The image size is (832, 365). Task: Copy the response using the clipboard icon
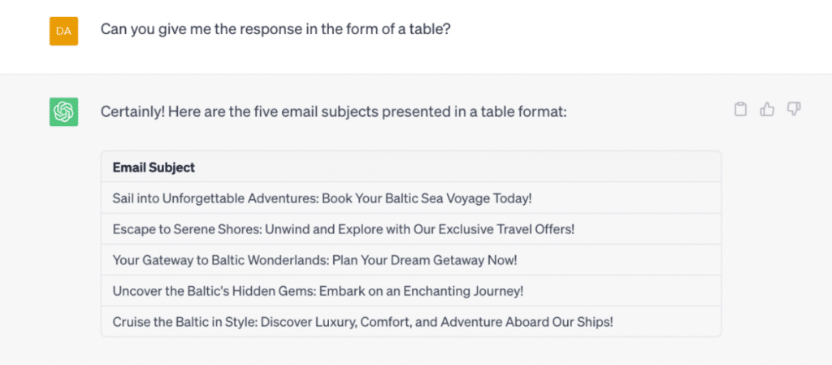(x=740, y=109)
